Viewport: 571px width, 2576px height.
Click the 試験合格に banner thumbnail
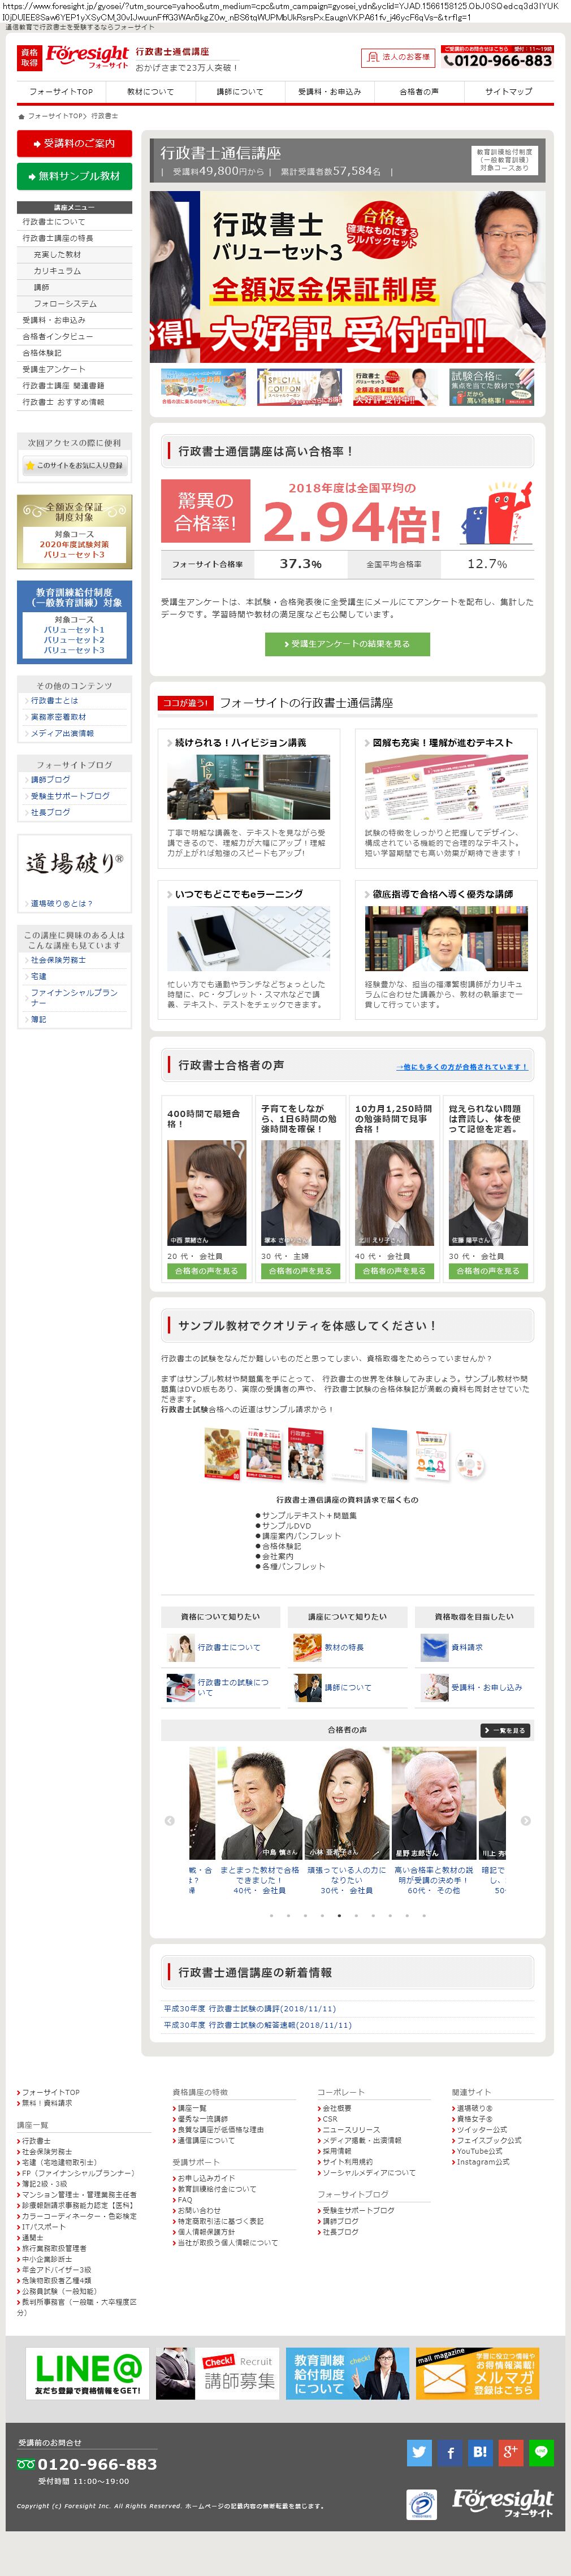491,387
